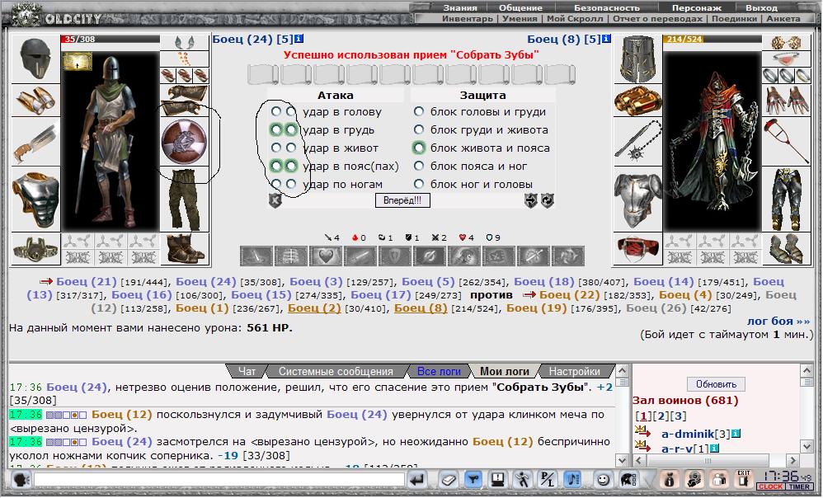Open info icon next to Боец (8) [5]
Image resolution: width=823 pixels, height=498 pixels.
(606, 39)
